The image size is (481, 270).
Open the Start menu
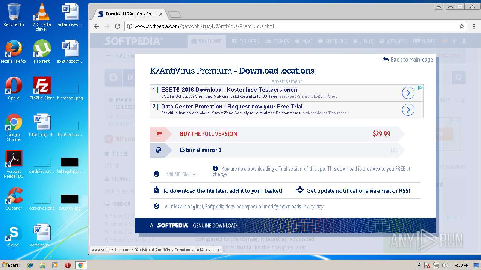[x=10, y=265]
